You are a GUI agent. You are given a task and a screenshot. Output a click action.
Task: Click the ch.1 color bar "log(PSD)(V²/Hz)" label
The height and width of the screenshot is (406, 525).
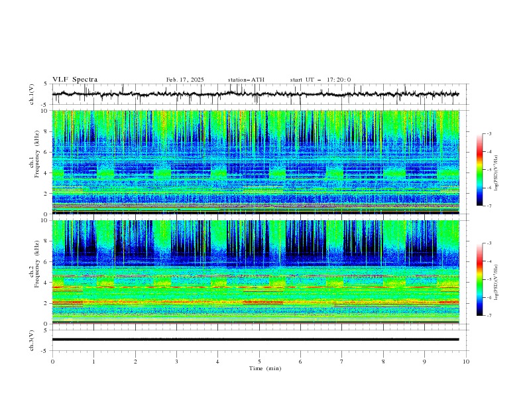point(496,173)
